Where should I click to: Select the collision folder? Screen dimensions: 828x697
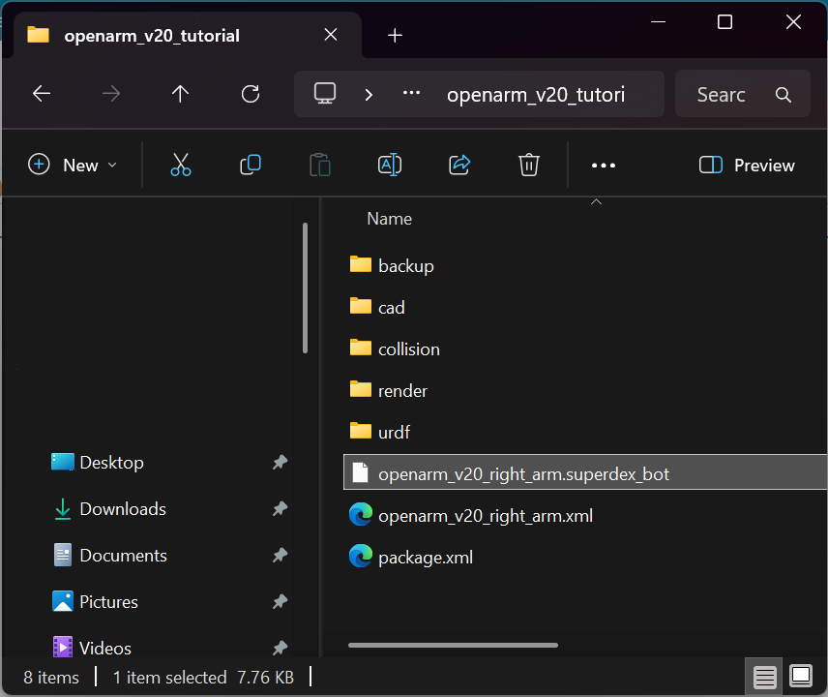pos(395,348)
